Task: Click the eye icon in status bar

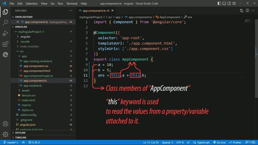Action: [23, 142]
